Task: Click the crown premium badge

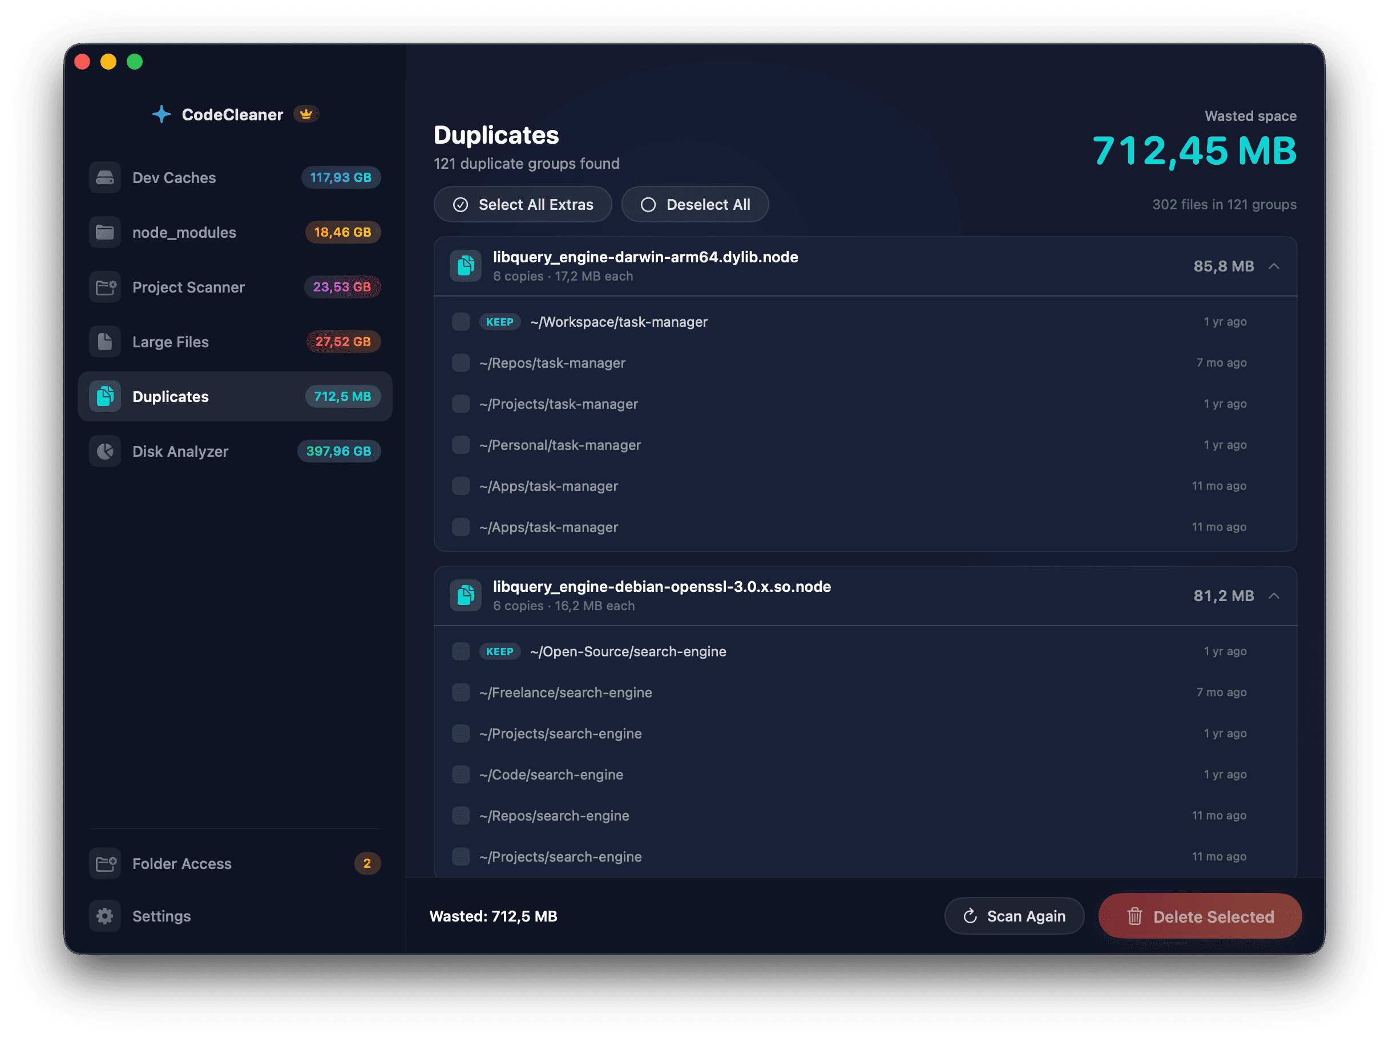Action: coord(306,113)
